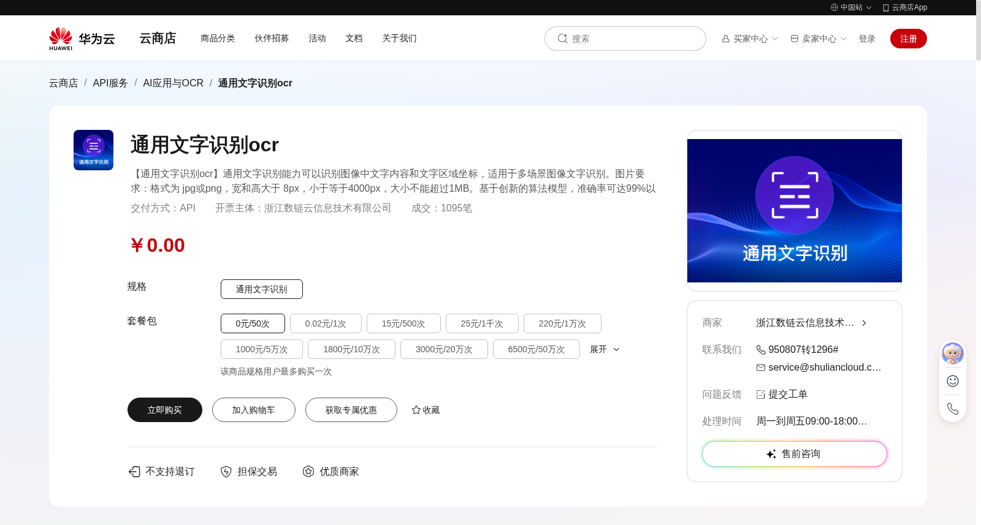The image size is (981, 525).
Task: Open the 商品分类 menu
Action: tap(218, 38)
